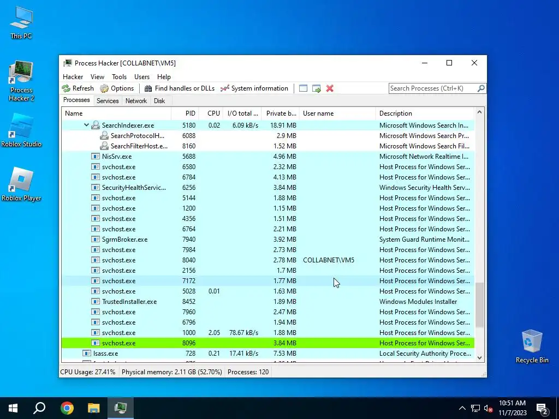Focus the Search Processes field
Screen dimensions: 559x419
coord(433,88)
